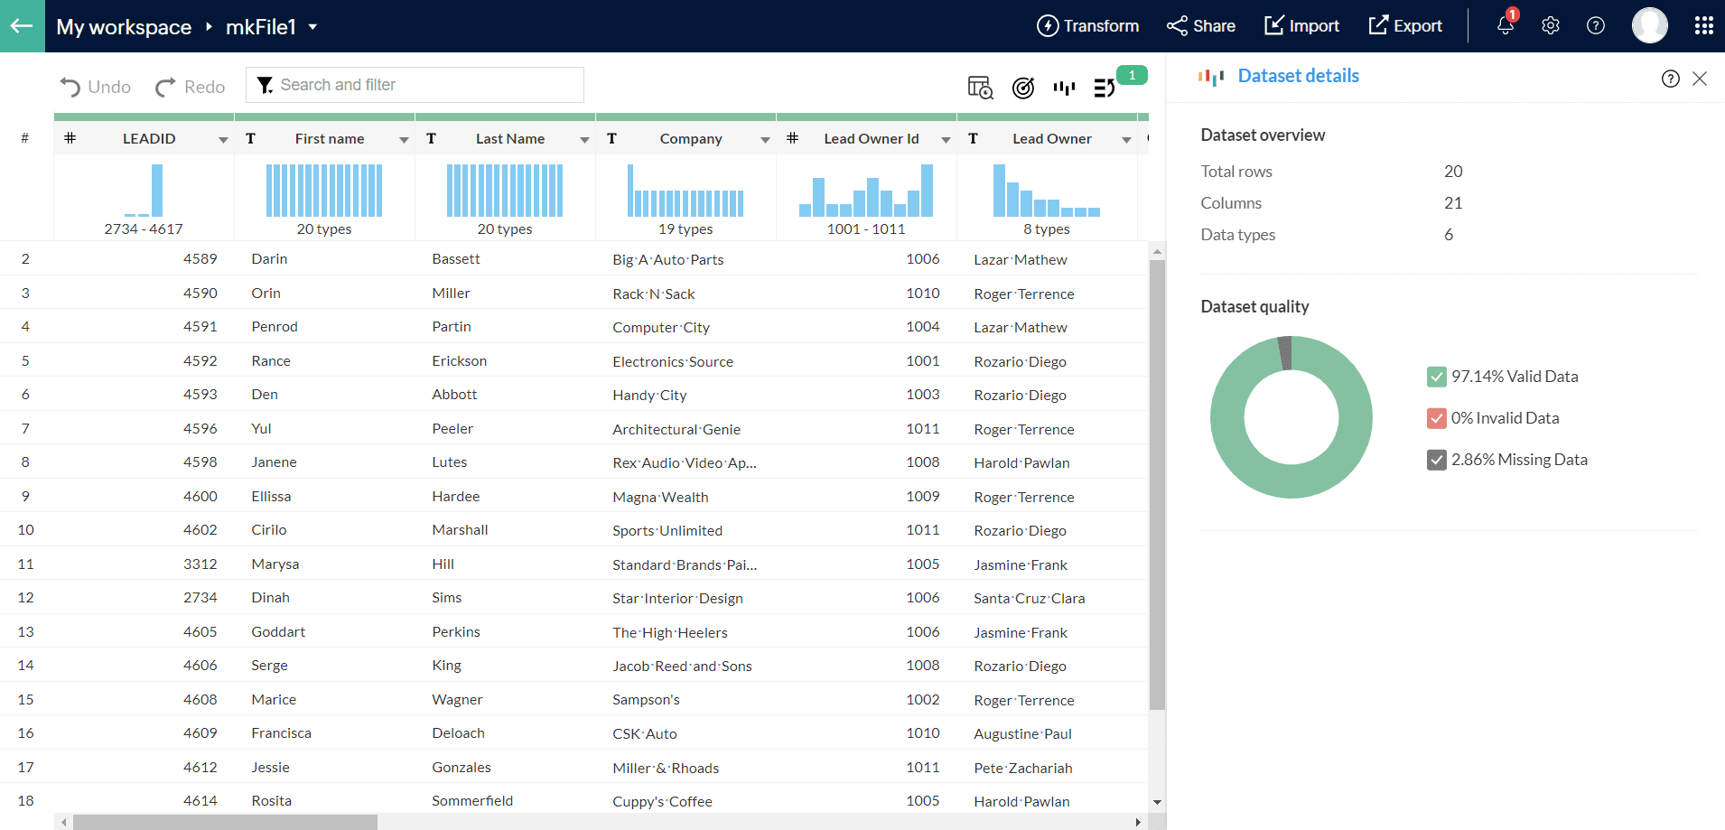This screenshot has height=830, width=1725.
Task: Click the Undo button
Action: (96, 87)
